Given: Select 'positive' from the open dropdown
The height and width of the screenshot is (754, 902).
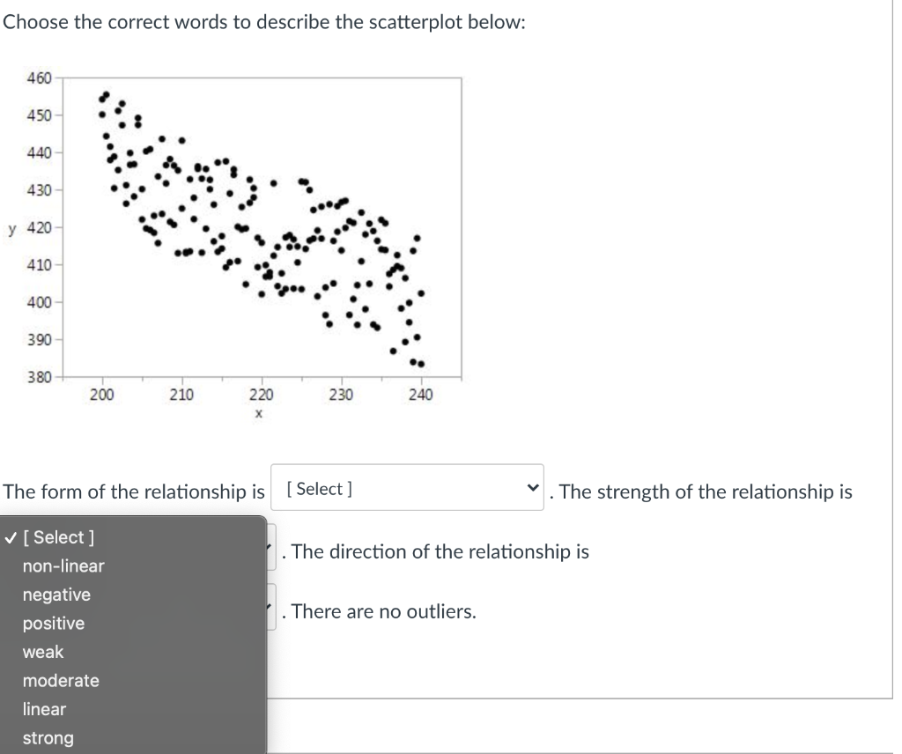Looking at the screenshot, I should click(x=54, y=623).
